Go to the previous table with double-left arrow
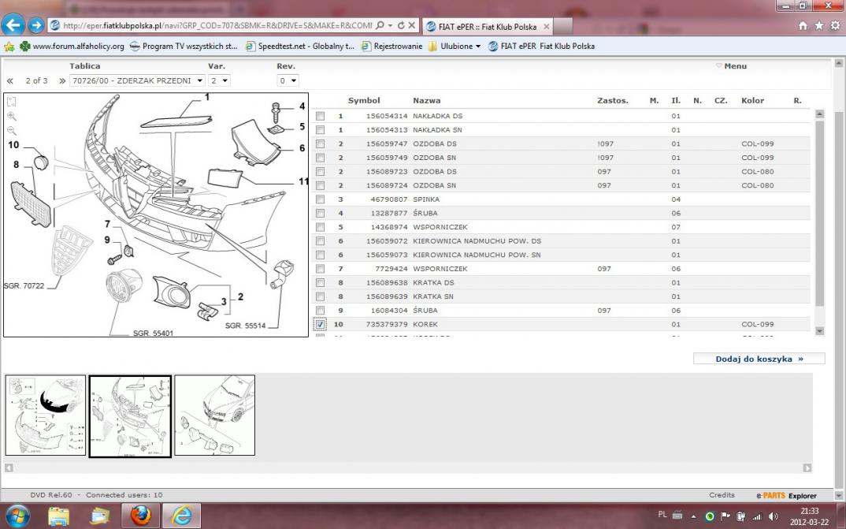 click(10, 81)
